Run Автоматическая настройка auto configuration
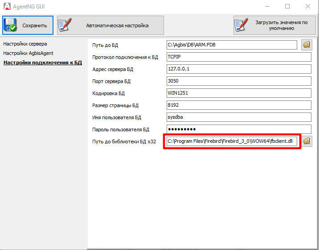 tap(110, 25)
